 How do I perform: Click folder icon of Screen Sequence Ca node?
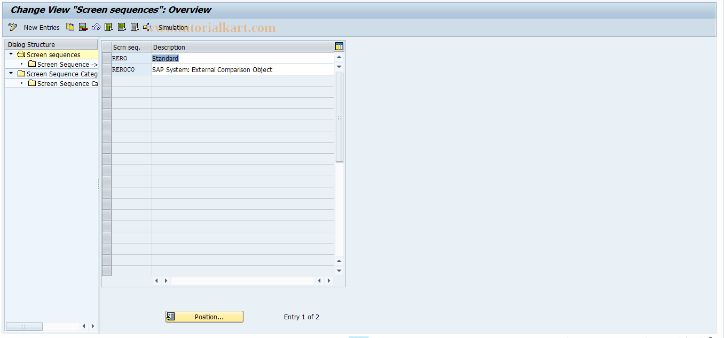point(32,83)
